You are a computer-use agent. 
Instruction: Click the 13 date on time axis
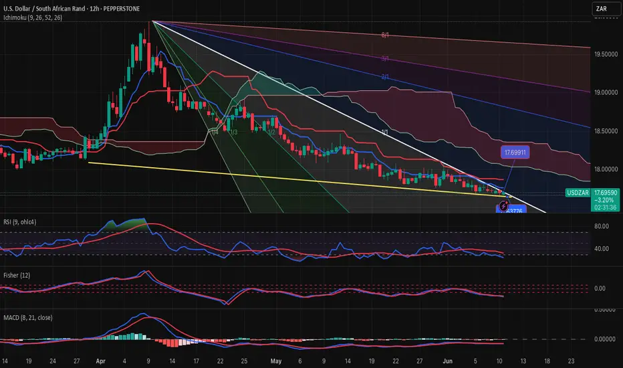(x=523, y=361)
